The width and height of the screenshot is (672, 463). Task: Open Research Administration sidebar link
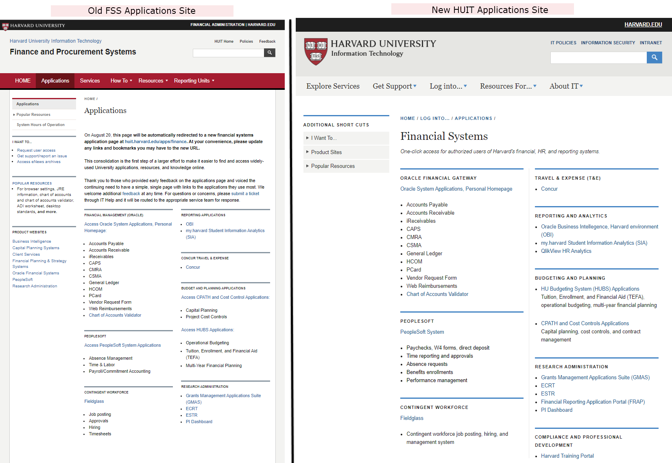point(35,286)
